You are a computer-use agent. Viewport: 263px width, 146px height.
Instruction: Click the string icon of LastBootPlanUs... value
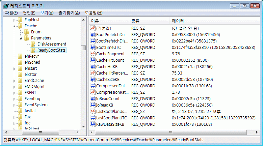(x=93, y=111)
